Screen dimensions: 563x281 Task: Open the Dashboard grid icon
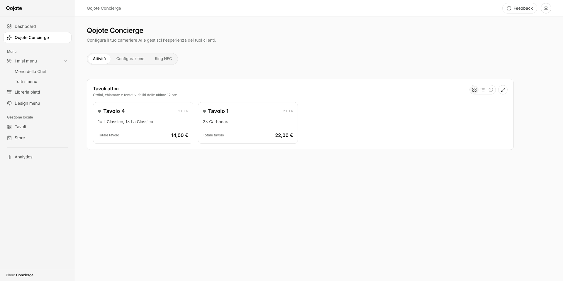tap(9, 26)
